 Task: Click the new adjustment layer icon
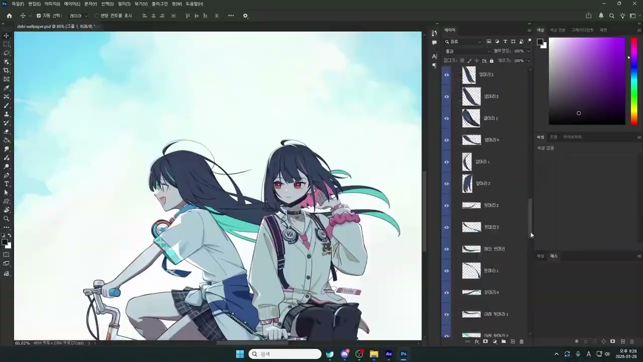pyautogui.click(x=494, y=341)
